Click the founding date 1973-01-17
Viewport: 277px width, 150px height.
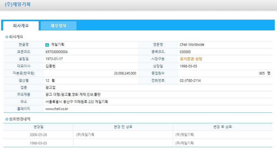click(54, 59)
